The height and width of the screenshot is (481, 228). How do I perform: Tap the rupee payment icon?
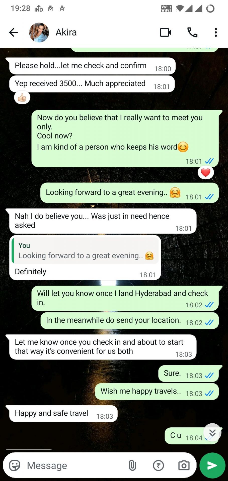tap(158, 466)
